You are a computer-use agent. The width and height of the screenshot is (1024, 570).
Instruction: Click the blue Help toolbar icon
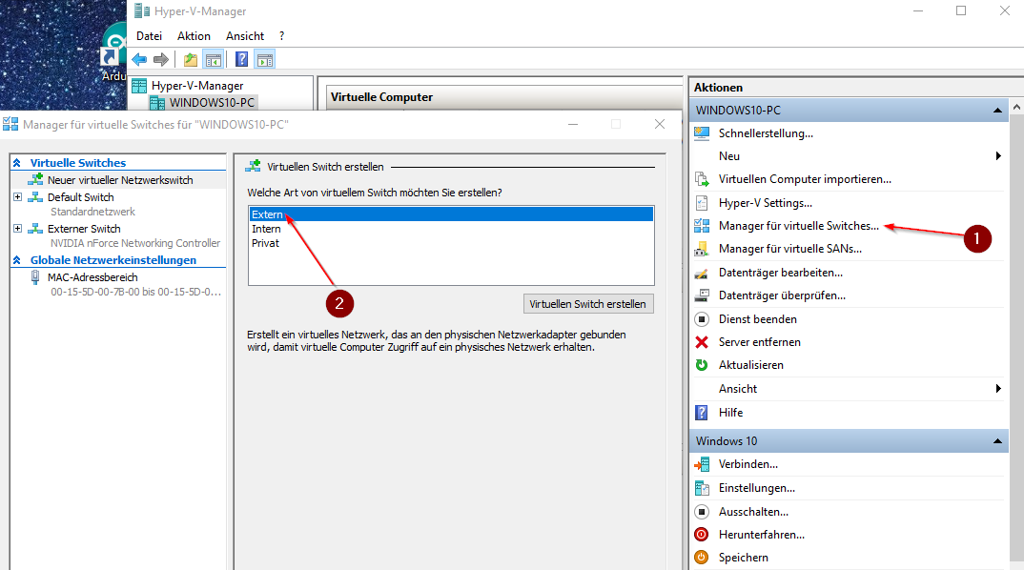241,59
